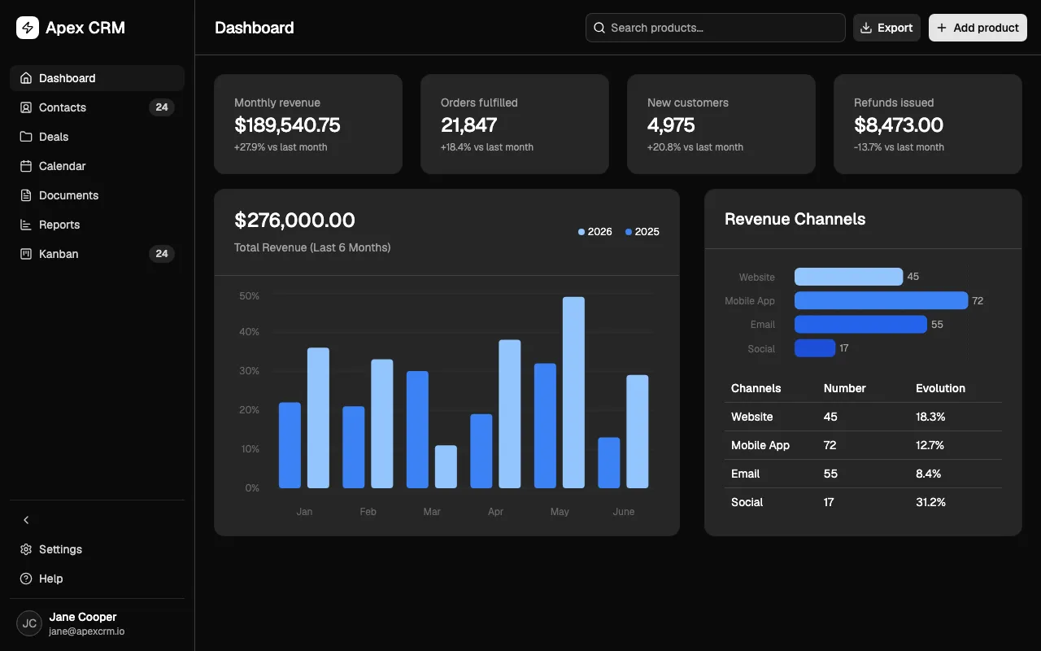1041x651 pixels.
Task: Click the Apex CRM lightning logo icon
Action: [28, 28]
